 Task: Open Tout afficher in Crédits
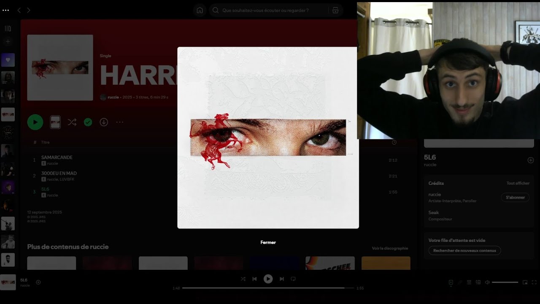pos(518,183)
